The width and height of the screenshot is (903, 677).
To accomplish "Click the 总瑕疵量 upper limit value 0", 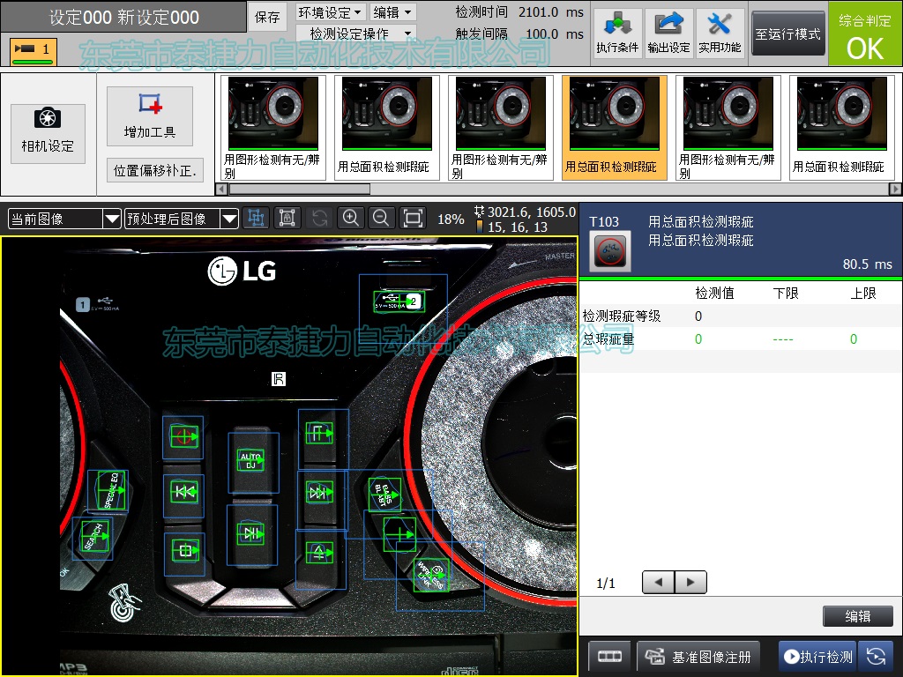I will tap(854, 339).
